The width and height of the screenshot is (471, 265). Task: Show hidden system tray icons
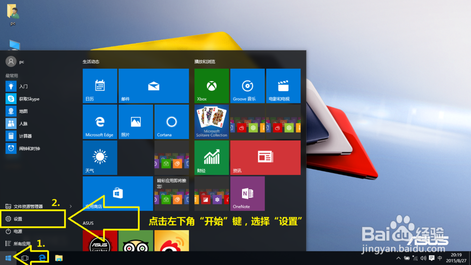[x=398, y=258]
